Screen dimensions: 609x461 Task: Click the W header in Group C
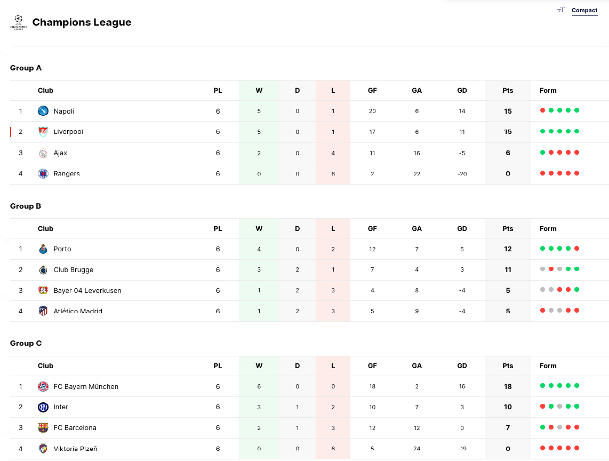pyautogui.click(x=259, y=366)
